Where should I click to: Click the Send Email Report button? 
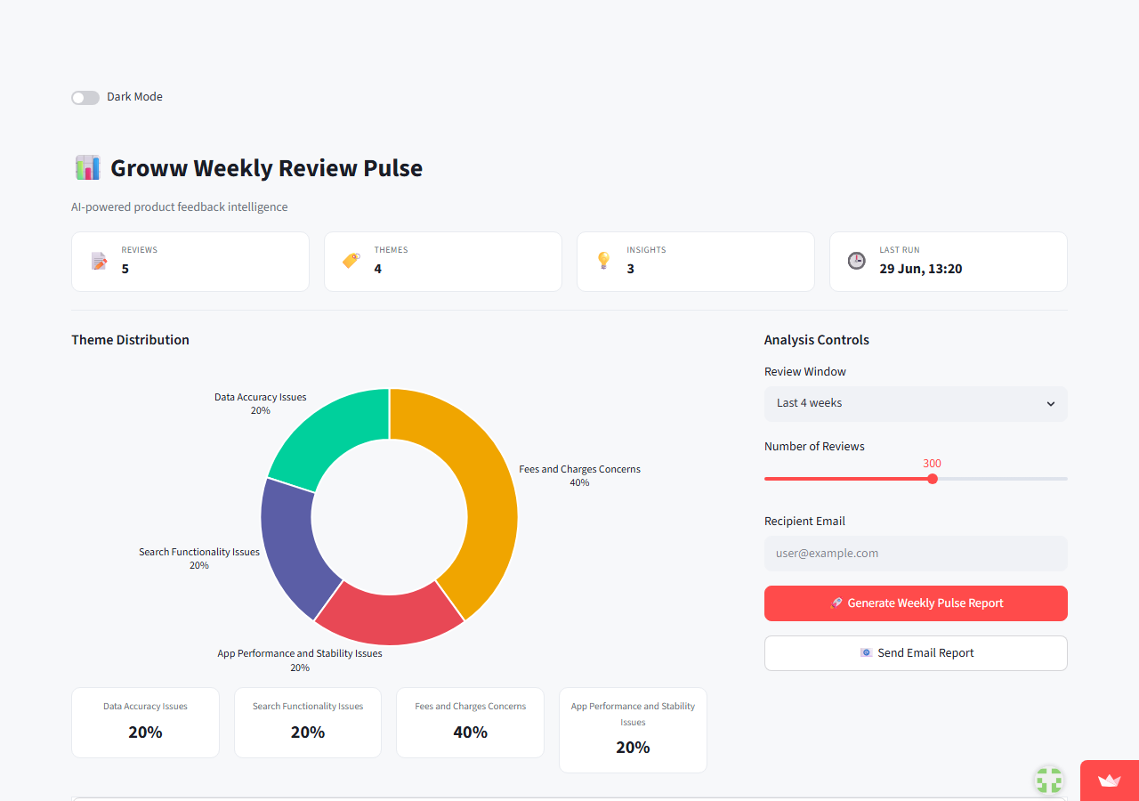(x=916, y=653)
